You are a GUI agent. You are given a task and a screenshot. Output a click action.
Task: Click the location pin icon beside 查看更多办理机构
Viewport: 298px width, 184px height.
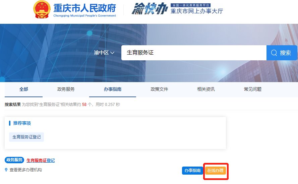click(6, 170)
